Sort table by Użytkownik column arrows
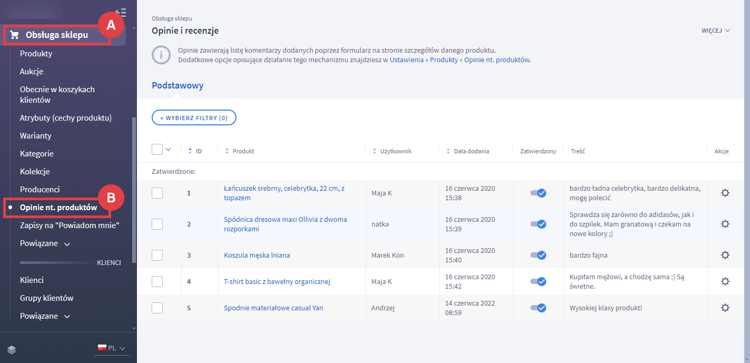The width and height of the screenshot is (750, 363). coord(374,151)
